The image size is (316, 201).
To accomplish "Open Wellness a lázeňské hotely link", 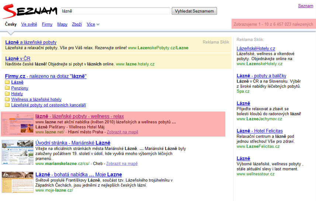I will click(x=36, y=99).
